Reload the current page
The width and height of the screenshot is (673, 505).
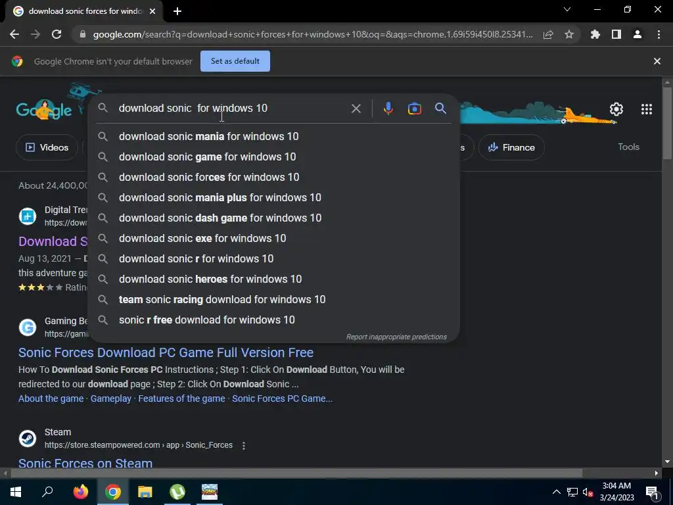tap(57, 34)
